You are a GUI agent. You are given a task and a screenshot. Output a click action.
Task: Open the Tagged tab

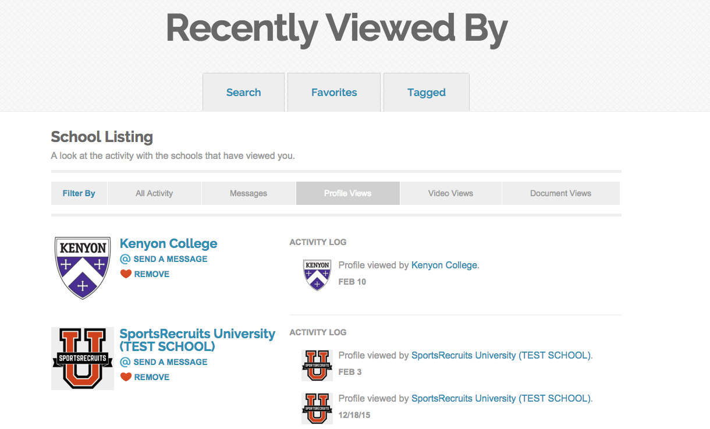(427, 92)
